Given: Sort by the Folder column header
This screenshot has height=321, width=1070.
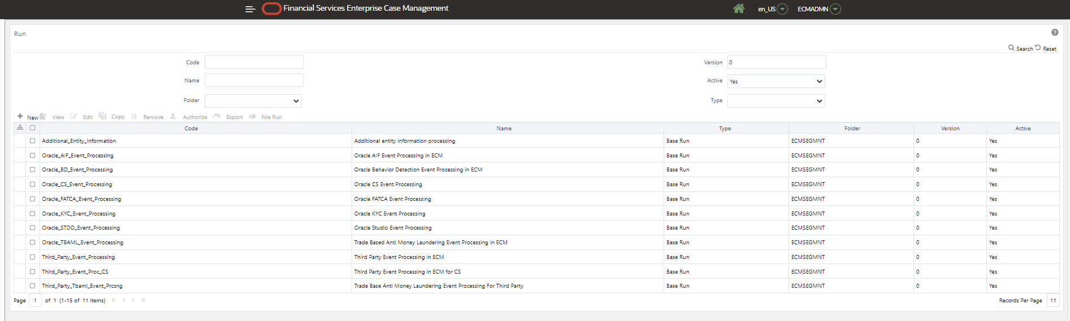Looking at the screenshot, I should click(x=852, y=129).
